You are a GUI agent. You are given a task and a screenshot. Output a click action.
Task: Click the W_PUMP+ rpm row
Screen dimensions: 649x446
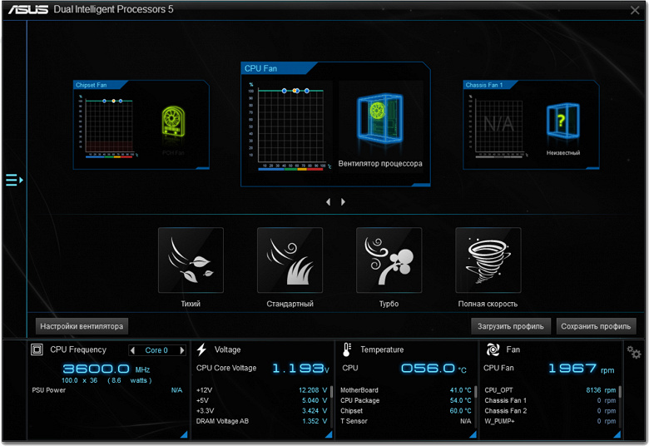click(x=550, y=421)
